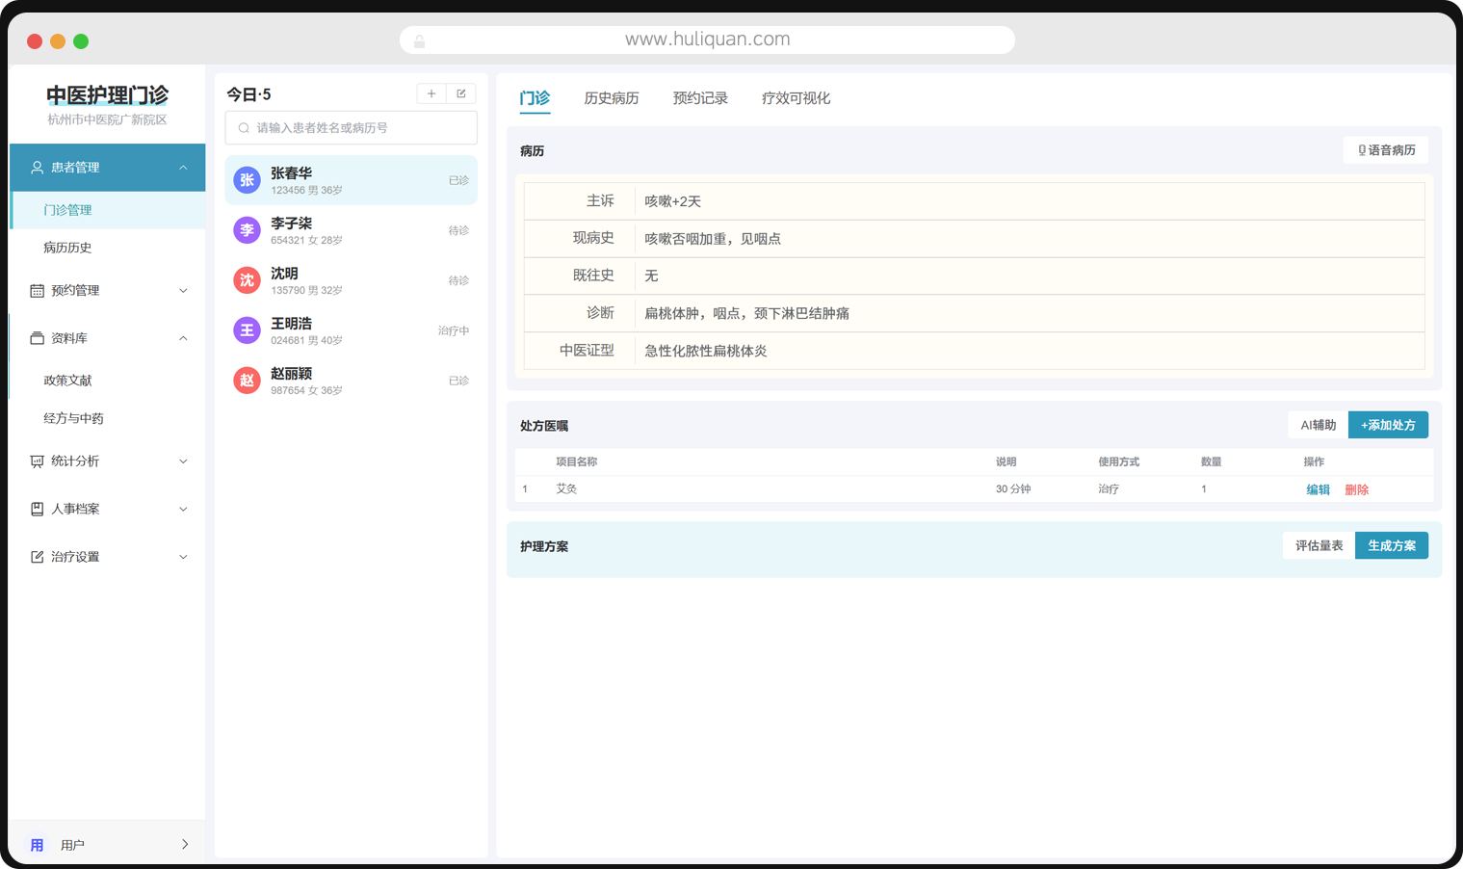Click the 统计分析 chart icon
1463x869 pixels.
pos(37,461)
